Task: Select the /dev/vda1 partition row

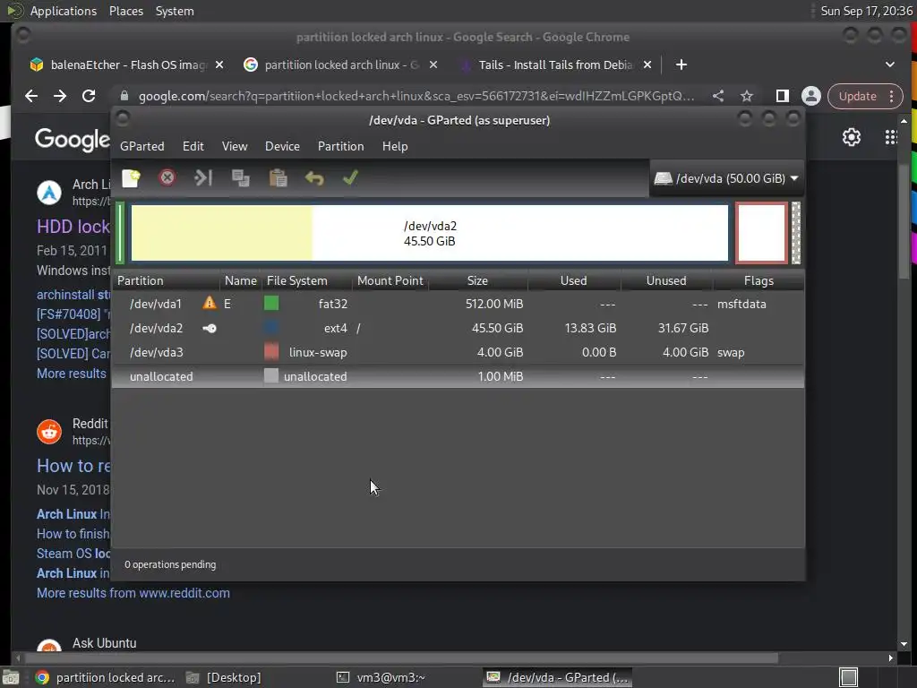Action: click(x=458, y=304)
